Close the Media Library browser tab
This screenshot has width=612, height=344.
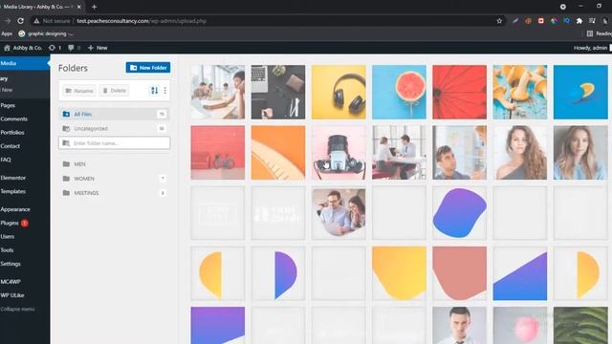(x=78, y=7)
